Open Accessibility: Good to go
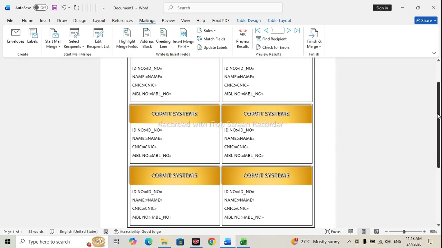The image size is (442, 248). point(137,231)
